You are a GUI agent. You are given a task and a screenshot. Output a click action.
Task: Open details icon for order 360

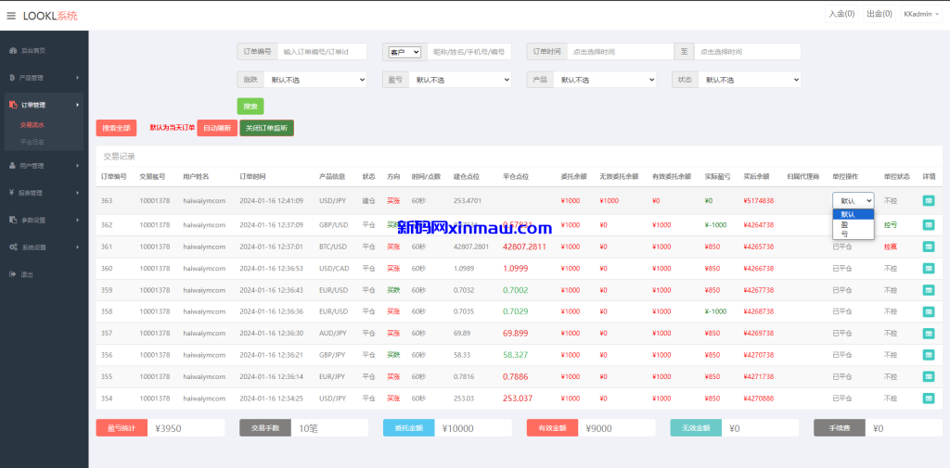click(928, 268)
